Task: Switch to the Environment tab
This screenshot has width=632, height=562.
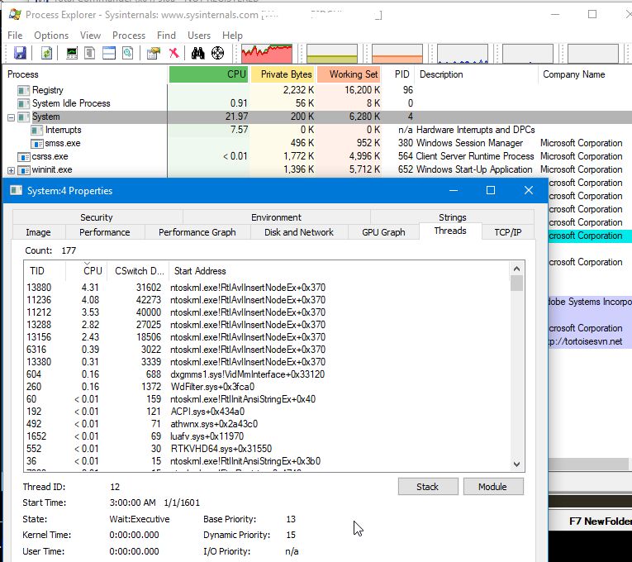Action: [276, 217]
